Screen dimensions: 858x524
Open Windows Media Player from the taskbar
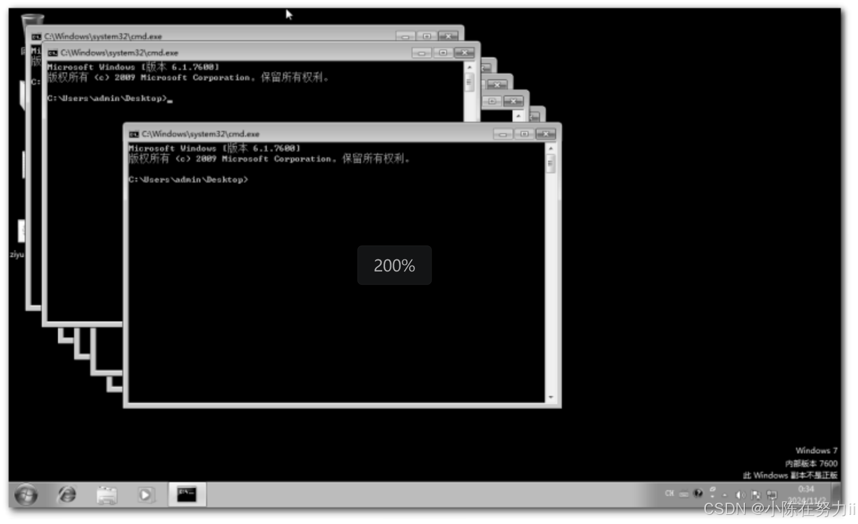pos(146,495)
